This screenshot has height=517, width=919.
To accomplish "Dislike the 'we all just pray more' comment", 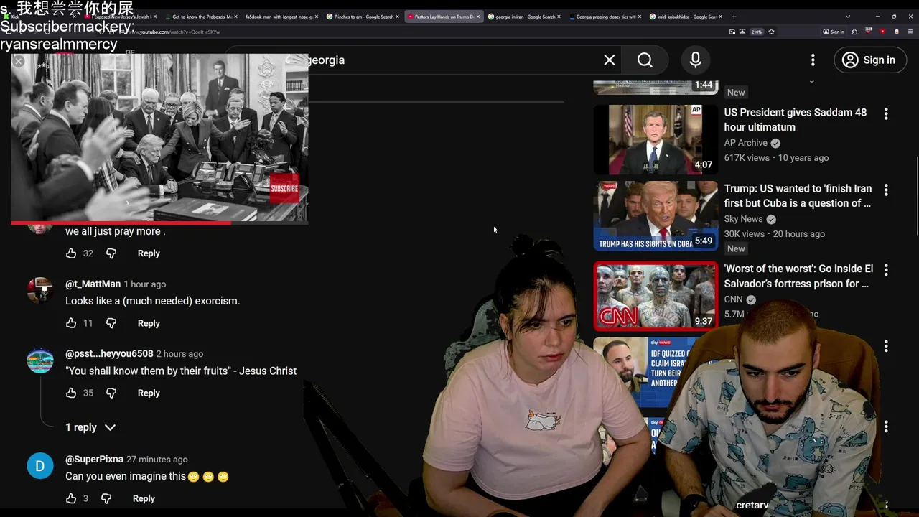I will tap(111, 253).
